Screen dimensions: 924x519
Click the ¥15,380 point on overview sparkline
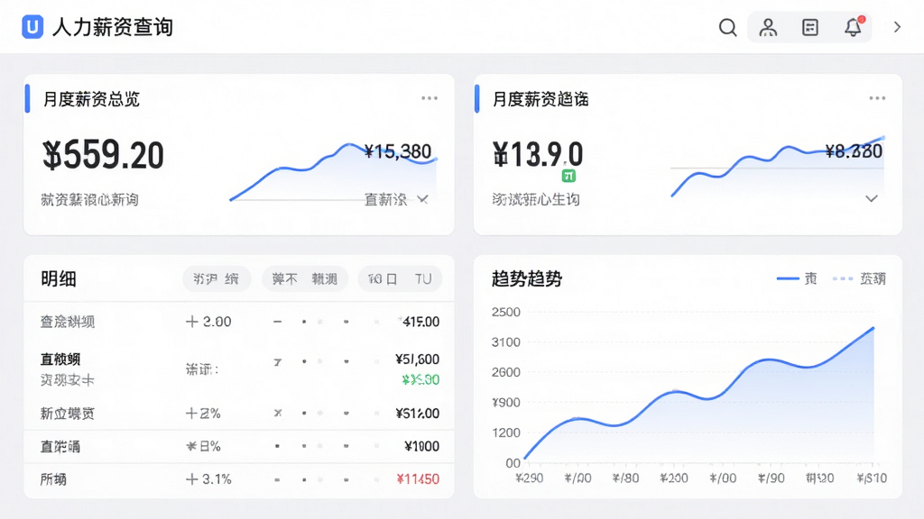[398, 151]
